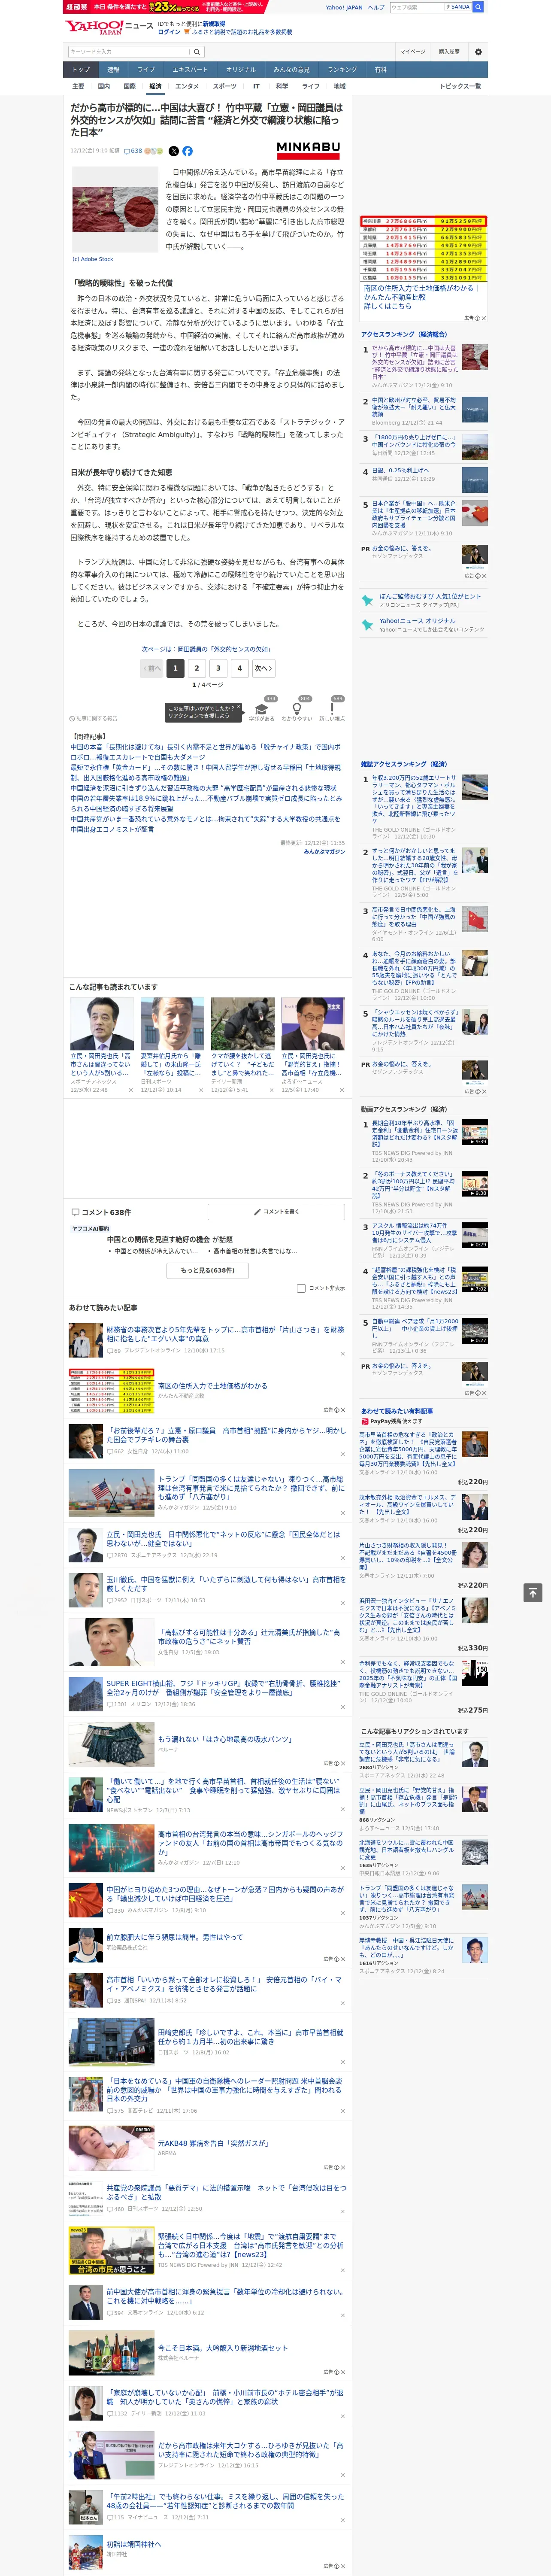Open the ランキング navigation tab
The image size is (551, 2576).
pos(342,70)
